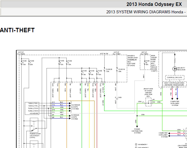Click the FUSE 6 7.5A label
The image size is (187, 148).
pyautogui.click(x=24, y=63)
